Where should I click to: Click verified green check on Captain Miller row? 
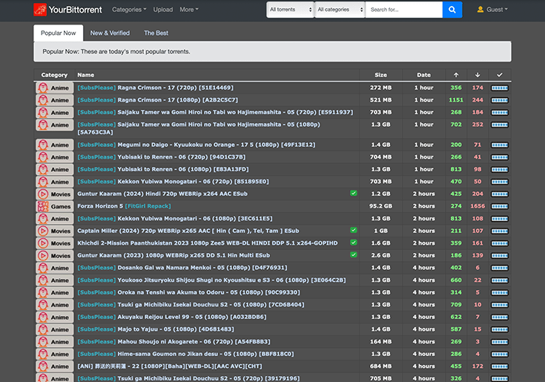(354, 230)
